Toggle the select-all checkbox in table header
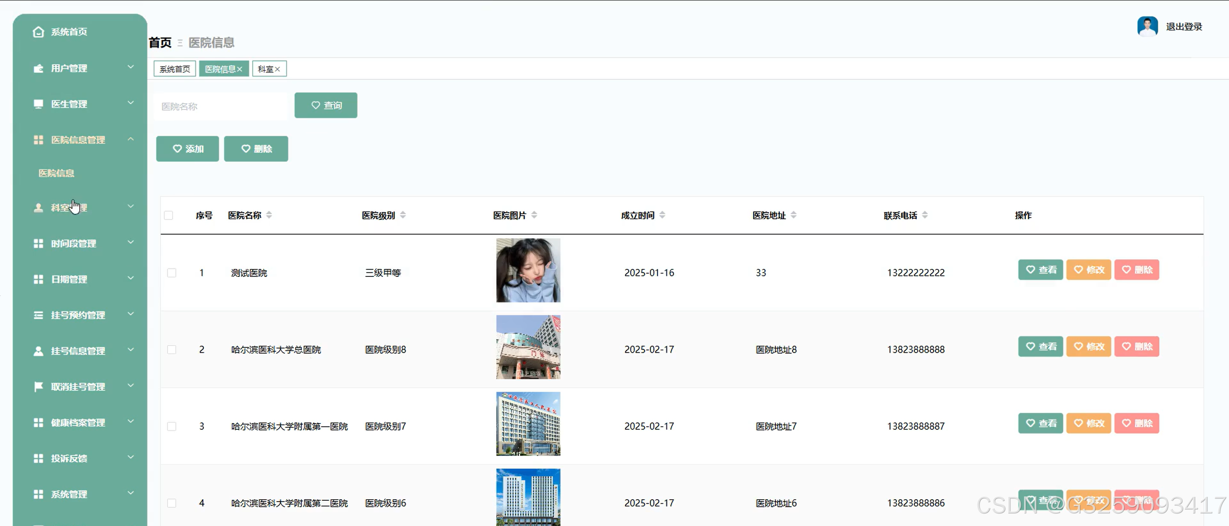This screenshot has width=1229, height=526. (x=168, y=215)
